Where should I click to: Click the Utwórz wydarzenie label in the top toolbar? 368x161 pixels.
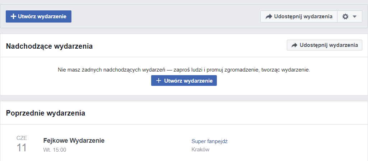coord(42,16)
